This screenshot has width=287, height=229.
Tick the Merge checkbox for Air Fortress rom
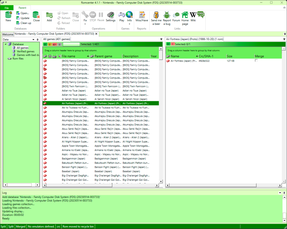tap(256, 61)
